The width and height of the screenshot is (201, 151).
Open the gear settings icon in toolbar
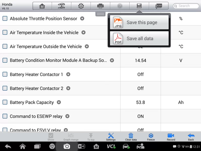tap(81, 6)
